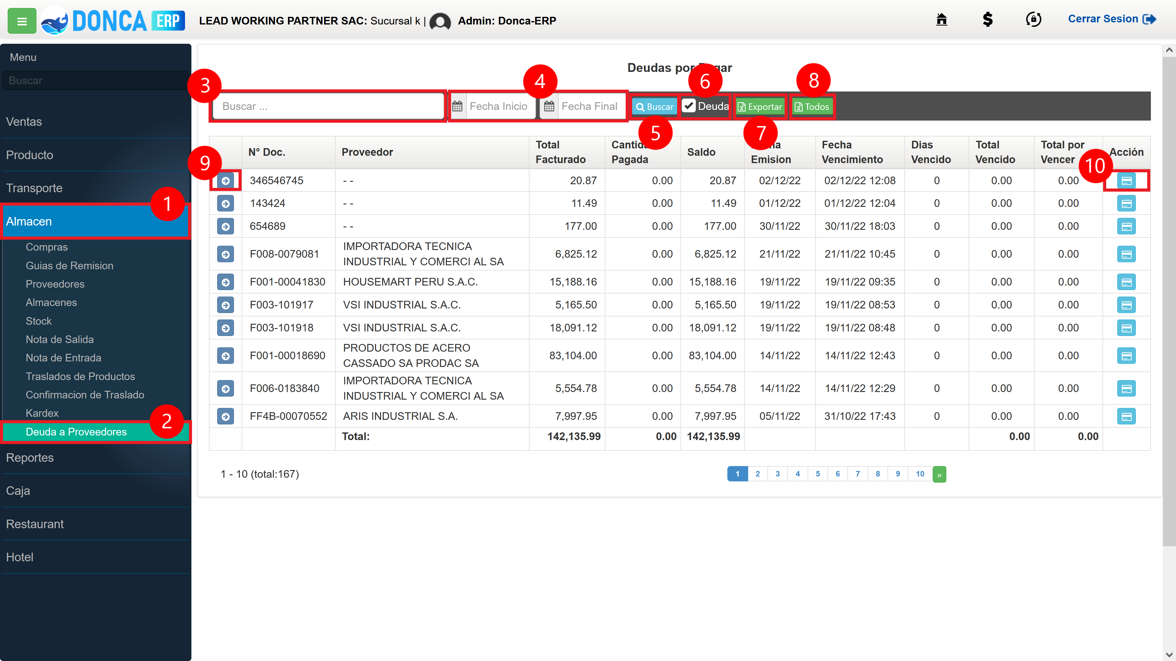This screenshot has width=1176, height=661.
Task: Click the Exportar Excel button
Action: [x=759, y=107]
